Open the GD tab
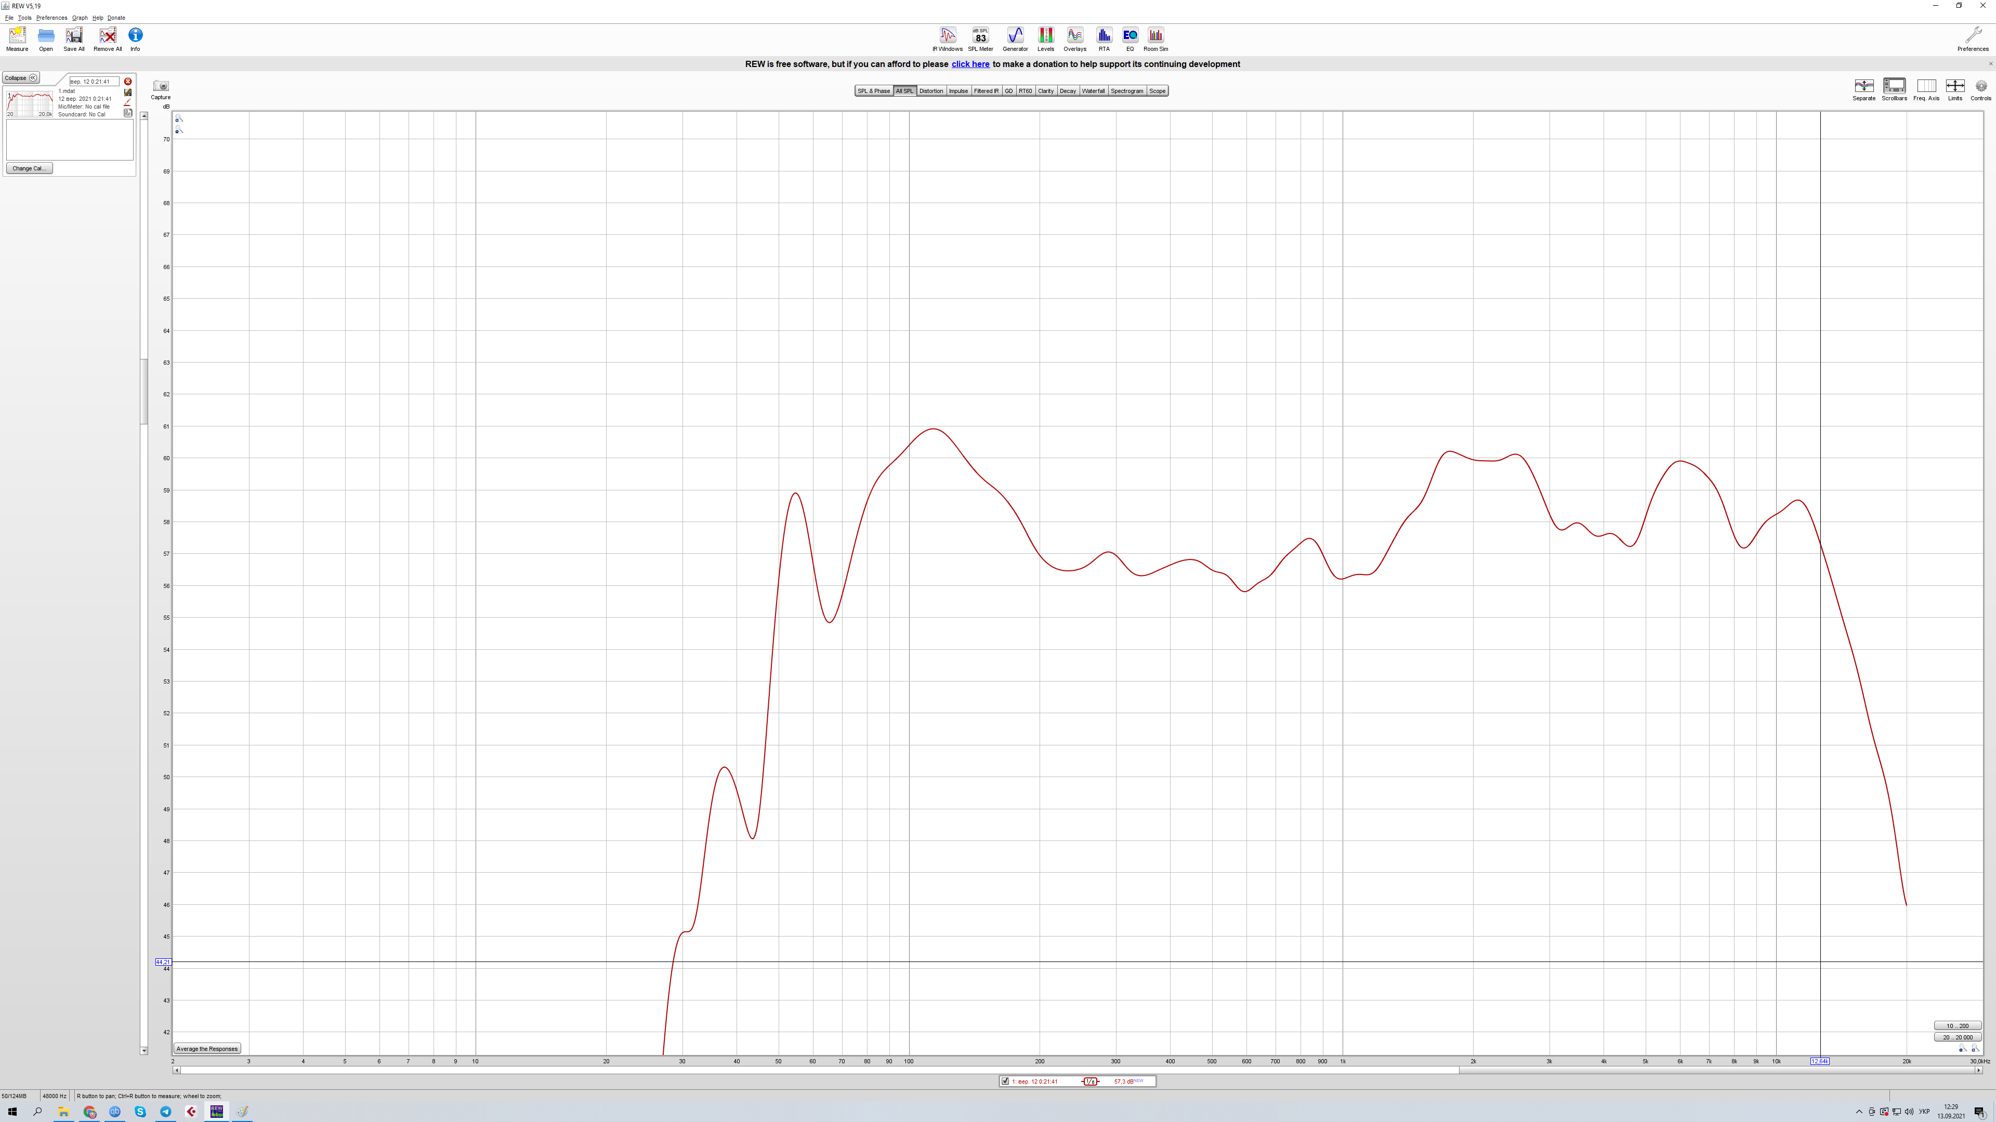 [x=1009, y=90]
